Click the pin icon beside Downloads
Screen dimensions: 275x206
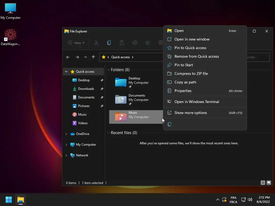[x=102, y=89]
